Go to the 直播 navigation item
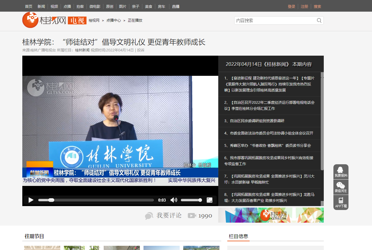Image resolution: width=372 pixels, height=250 pixels. point(176,6)
